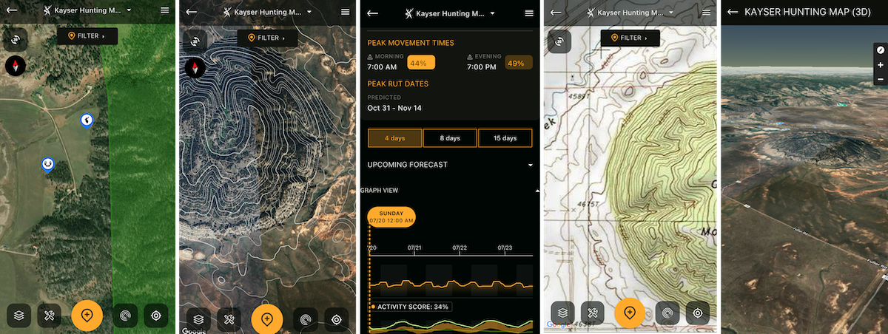Tap the Peak Rut Dates heading
The image size is (888, 334).
pyautogui.click(x=397, y=83)
